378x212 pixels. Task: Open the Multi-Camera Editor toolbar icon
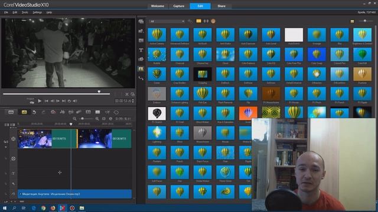click(x=97, y=112)
